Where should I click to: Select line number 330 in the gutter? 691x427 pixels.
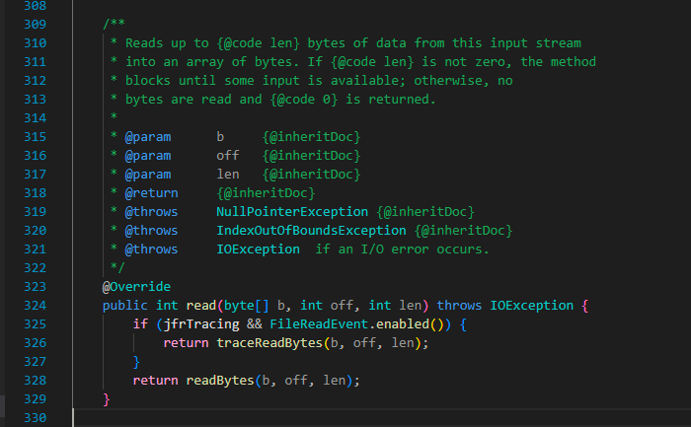(x=35, y=418)
